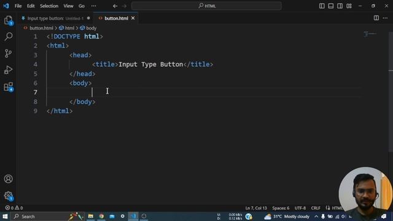
Task: Open the volume speaker tray icon
Action: 343,217
